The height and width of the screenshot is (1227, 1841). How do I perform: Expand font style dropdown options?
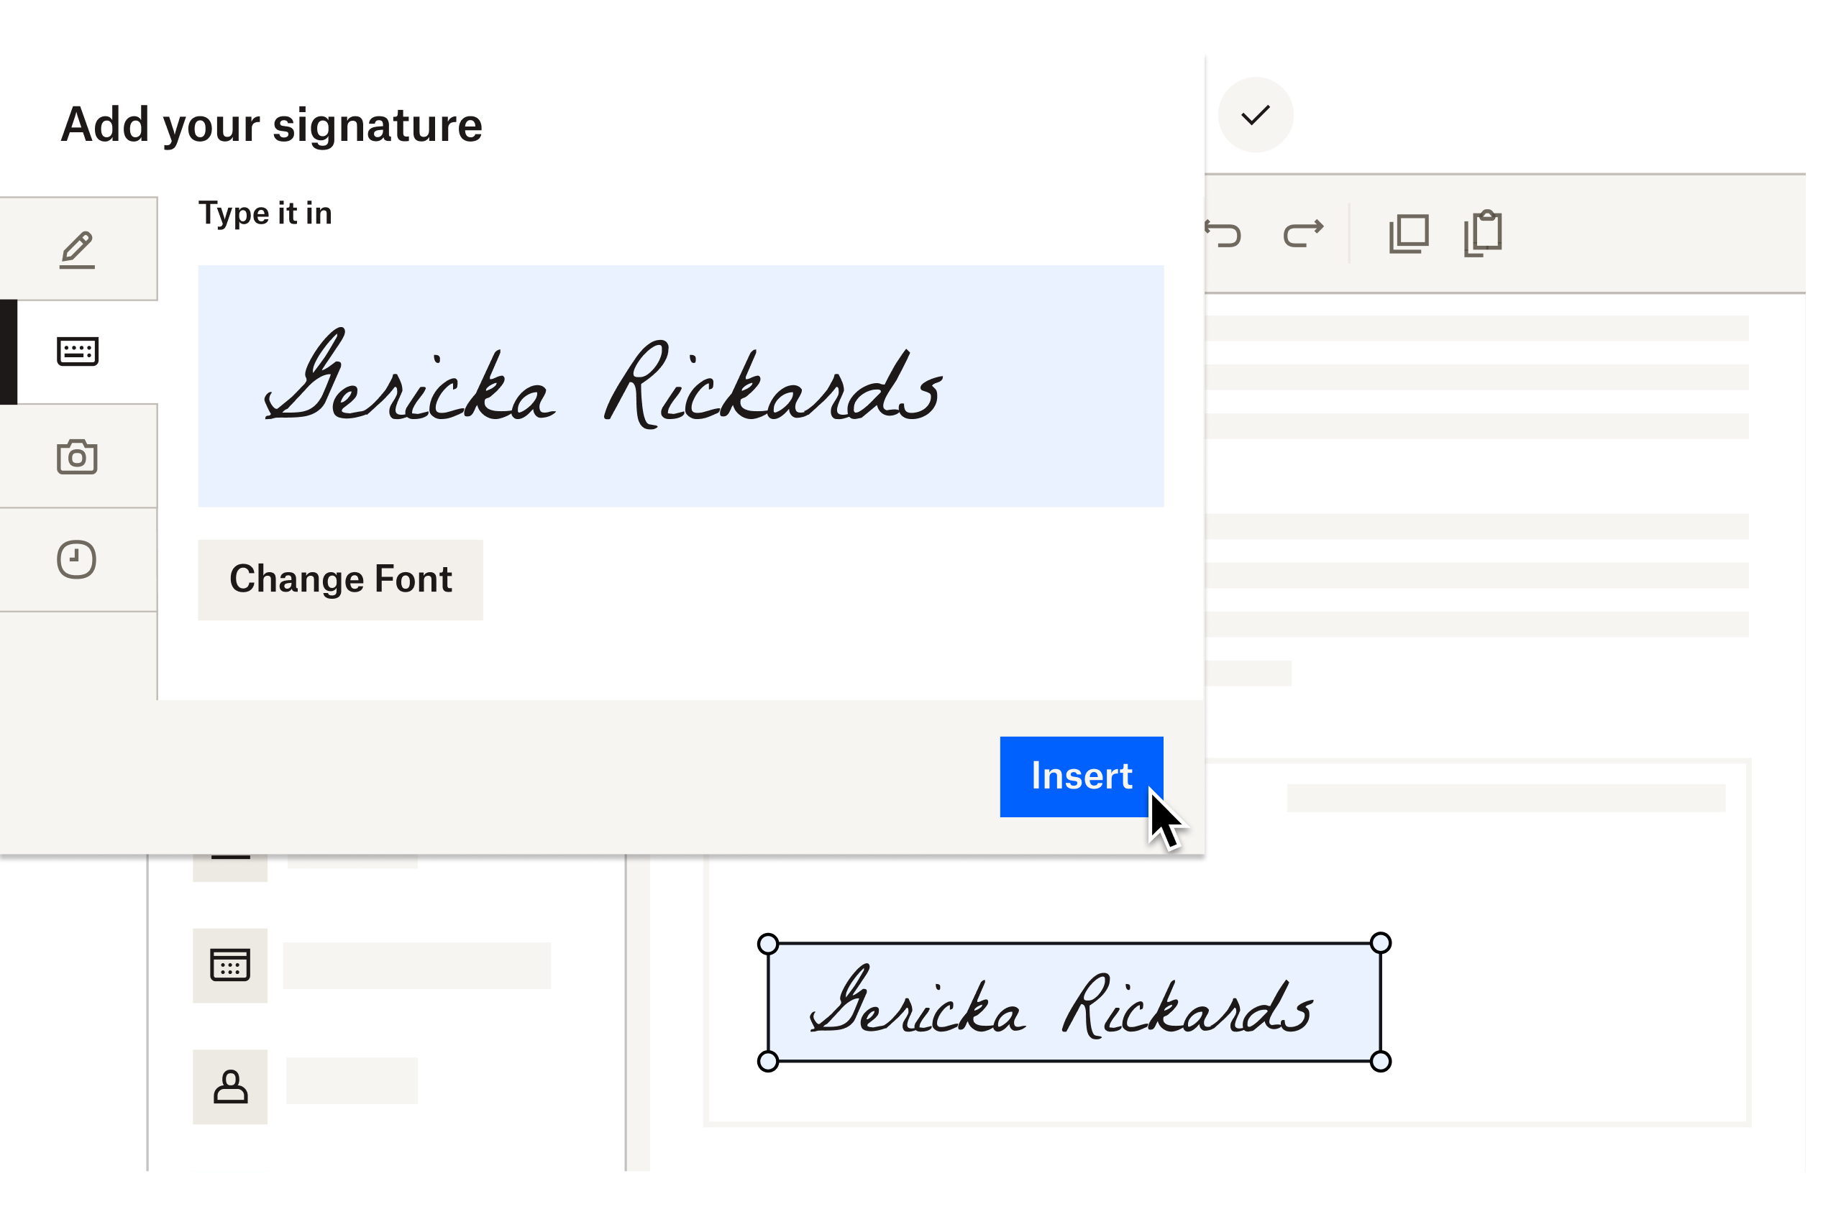pos(341,579)
